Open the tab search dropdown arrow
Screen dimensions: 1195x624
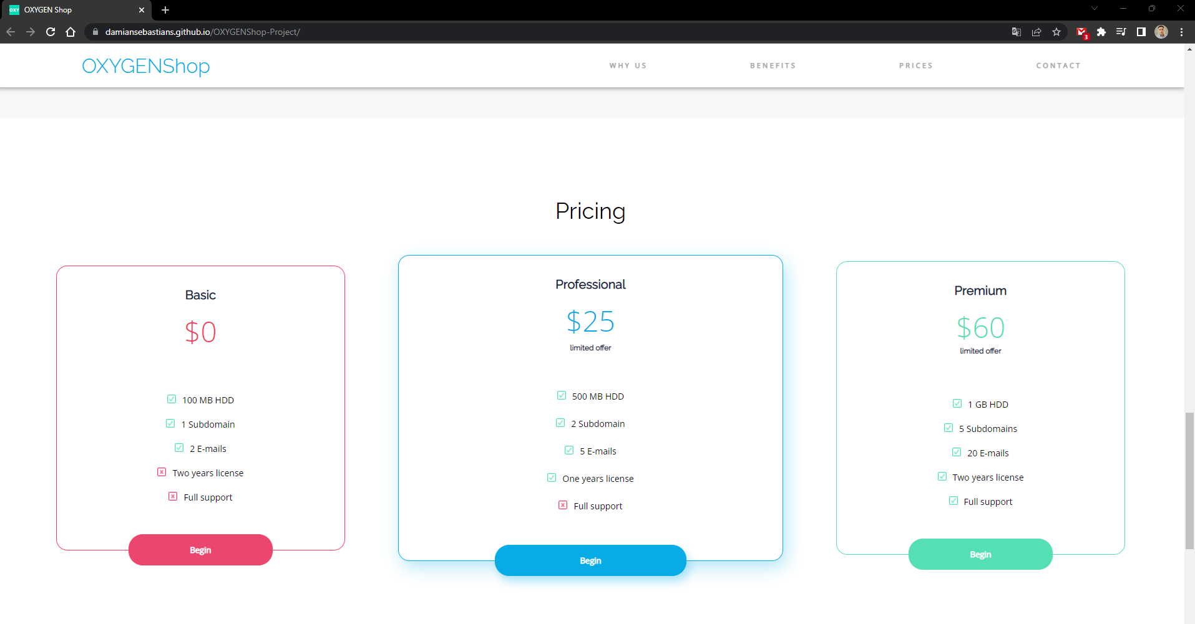point(1095,8)
